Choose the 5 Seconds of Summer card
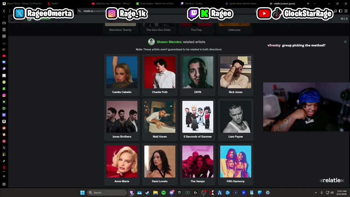 (198, 120)
